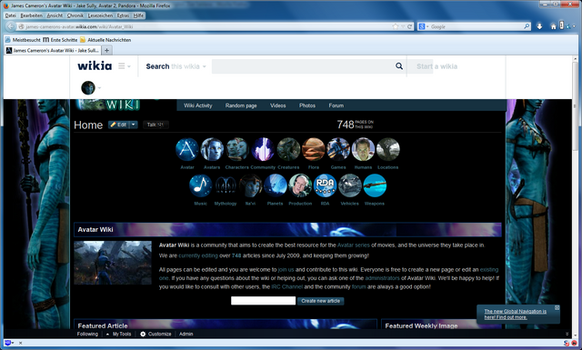This screenshot has height=350, width=582.
Task: Click the new article title input box
Action: 263,301
